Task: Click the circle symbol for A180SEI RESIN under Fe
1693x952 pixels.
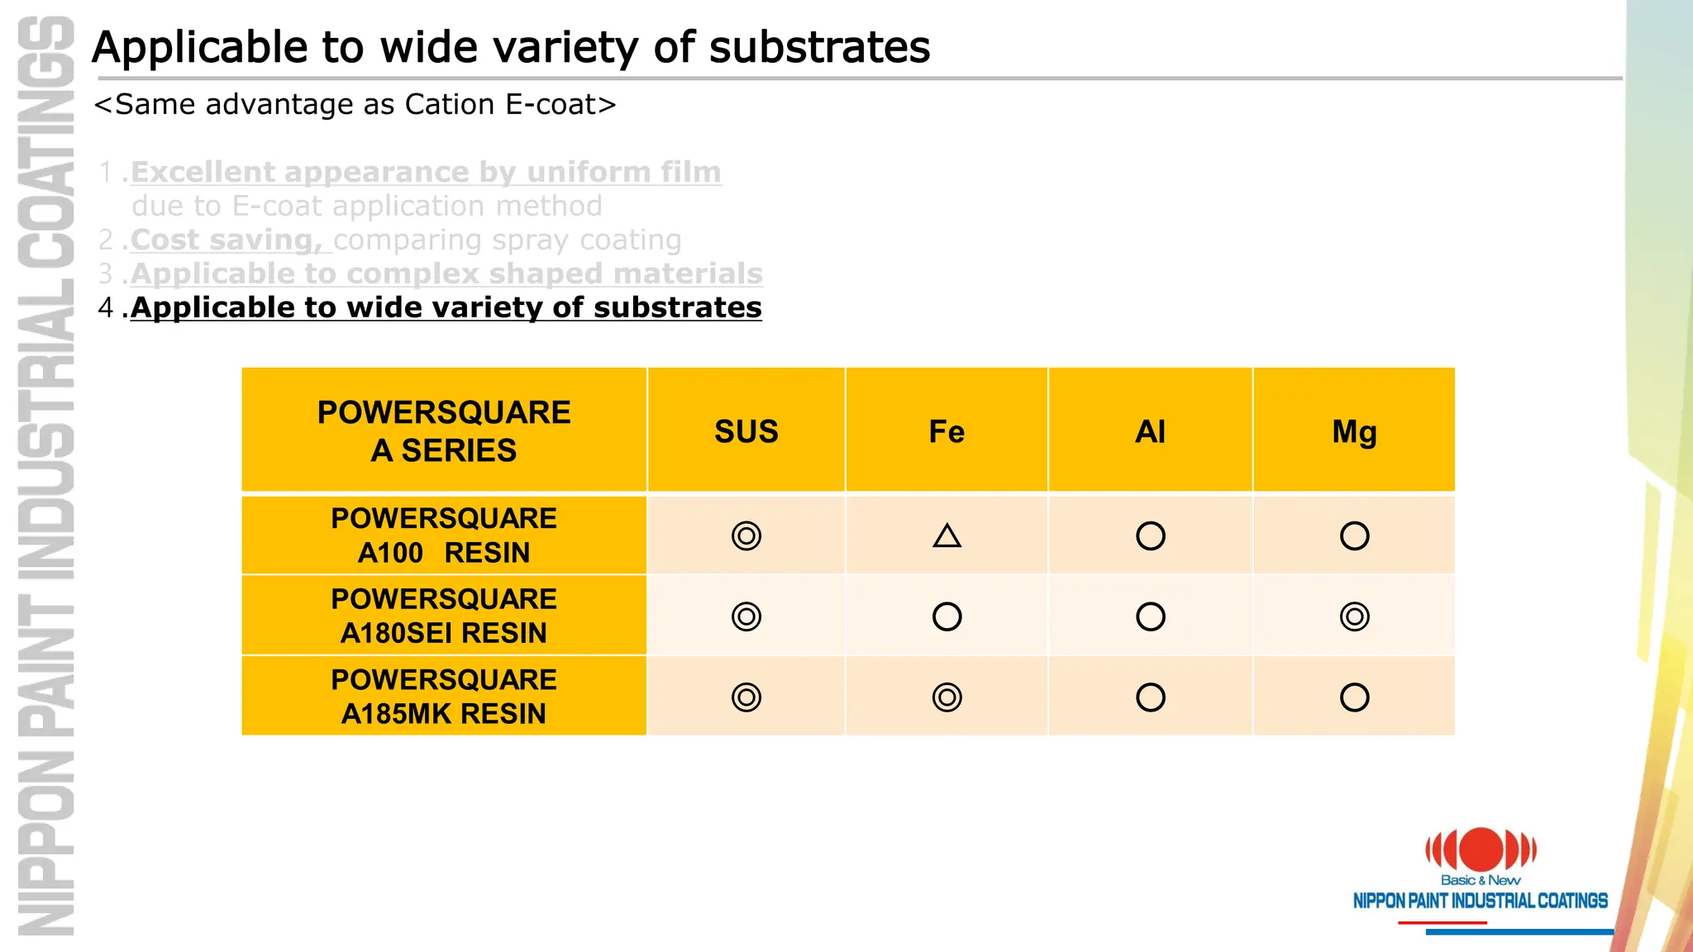Action: point(947,616)
